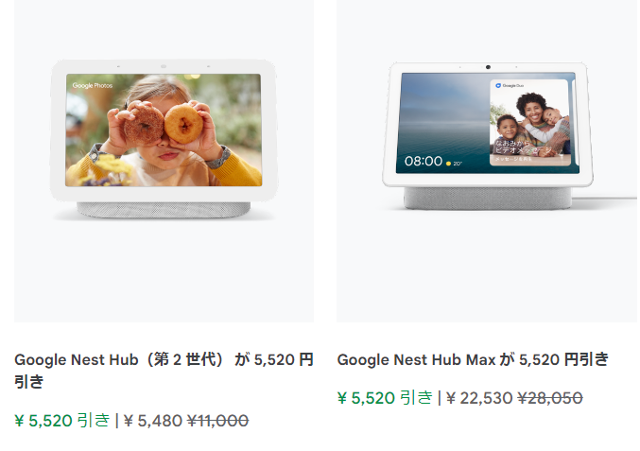Click the yellow weather sun icon beside 20°

[448, 164]
